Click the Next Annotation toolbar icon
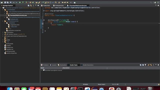The height and width of the screenshot is (90, 160). [56, 2]
